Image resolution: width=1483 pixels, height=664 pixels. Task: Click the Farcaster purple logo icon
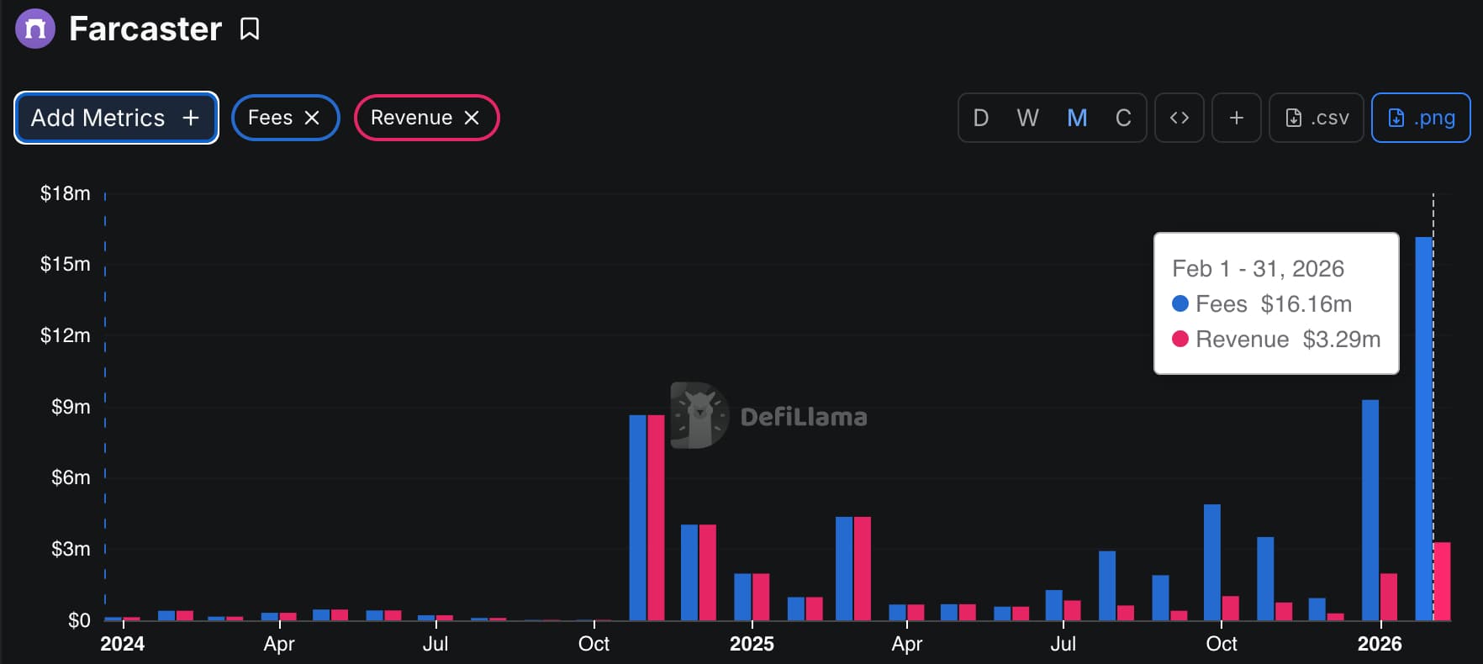pos(35,29)
